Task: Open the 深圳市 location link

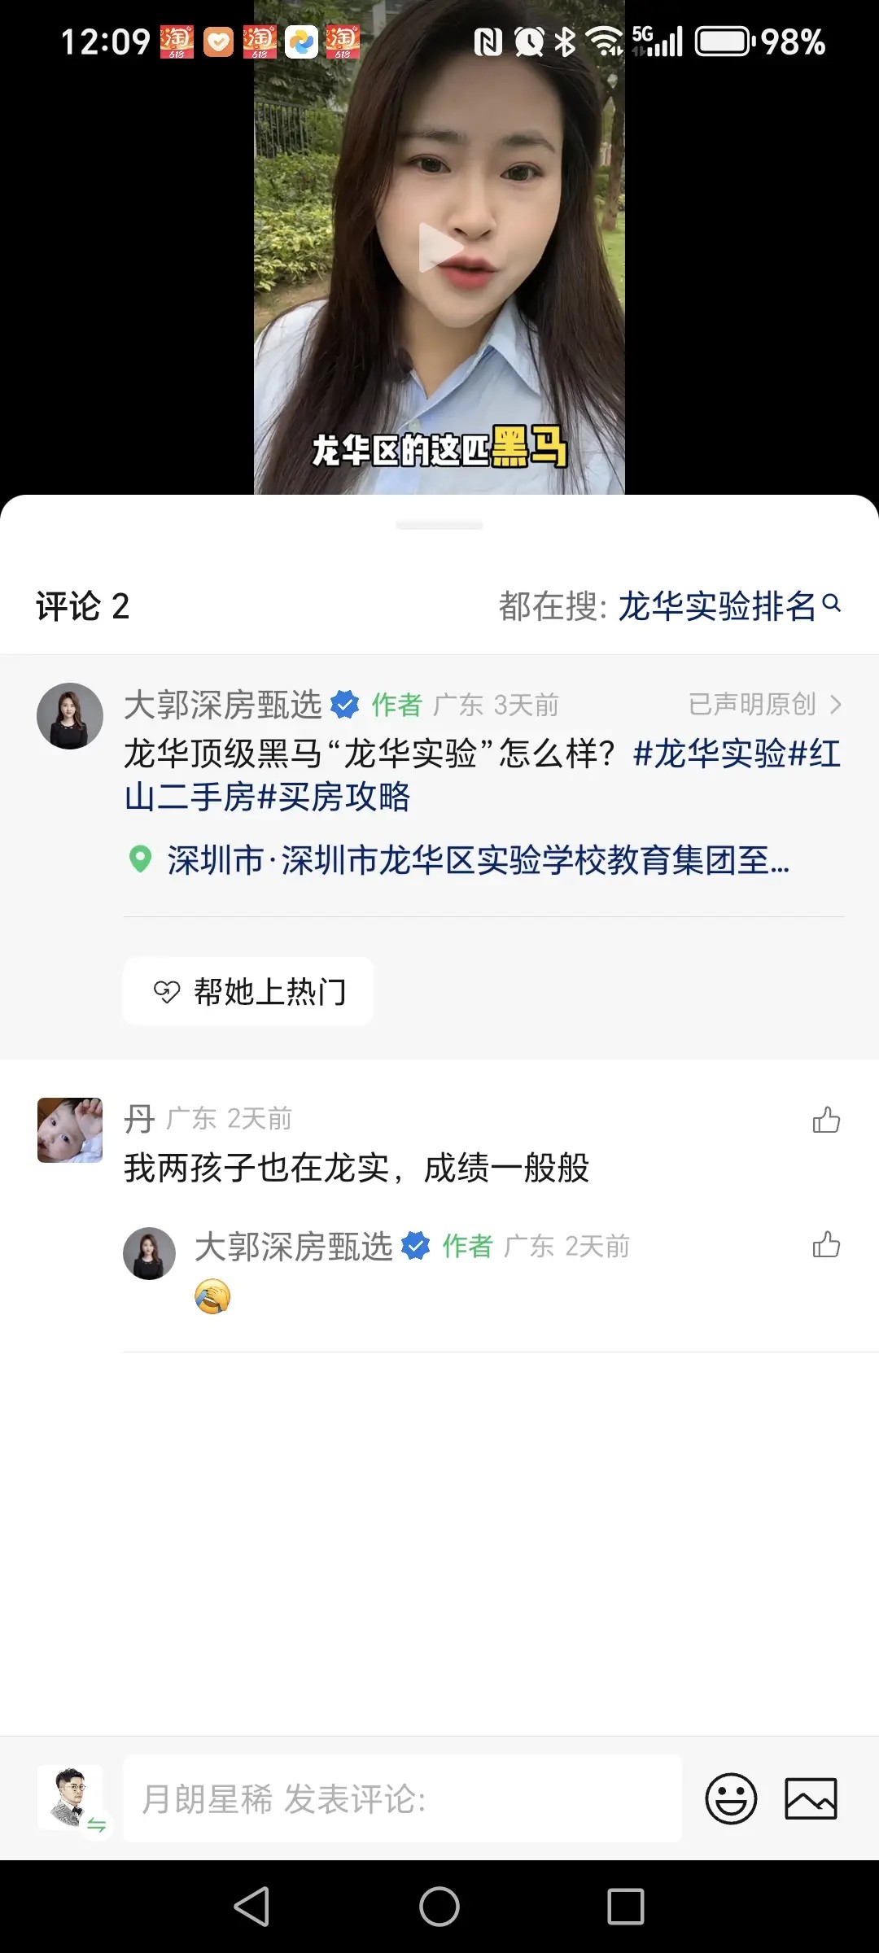Action: pyautogui.click(x=477, y=860)
